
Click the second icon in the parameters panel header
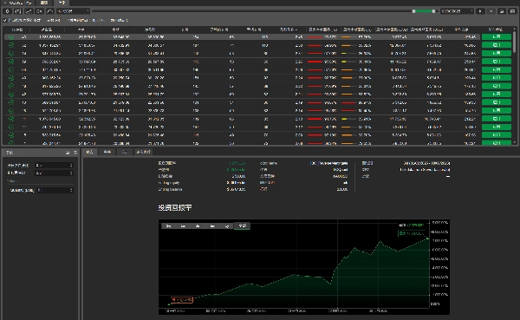(75, 153)
